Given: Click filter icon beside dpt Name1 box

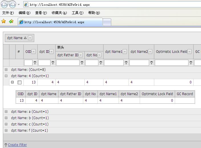Looking at the screenshot, I should pos(126,63).
